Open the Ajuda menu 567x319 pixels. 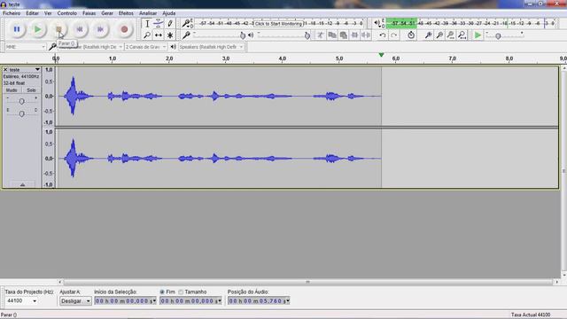pyautogui.click(x=169, y=13)
